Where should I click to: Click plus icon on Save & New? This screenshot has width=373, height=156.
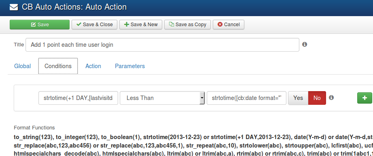pos(127,25)
